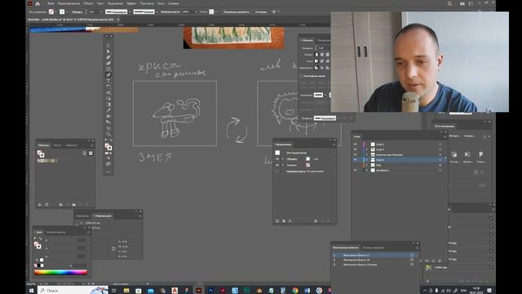Create new layer in Layers panel

[433, 261]
